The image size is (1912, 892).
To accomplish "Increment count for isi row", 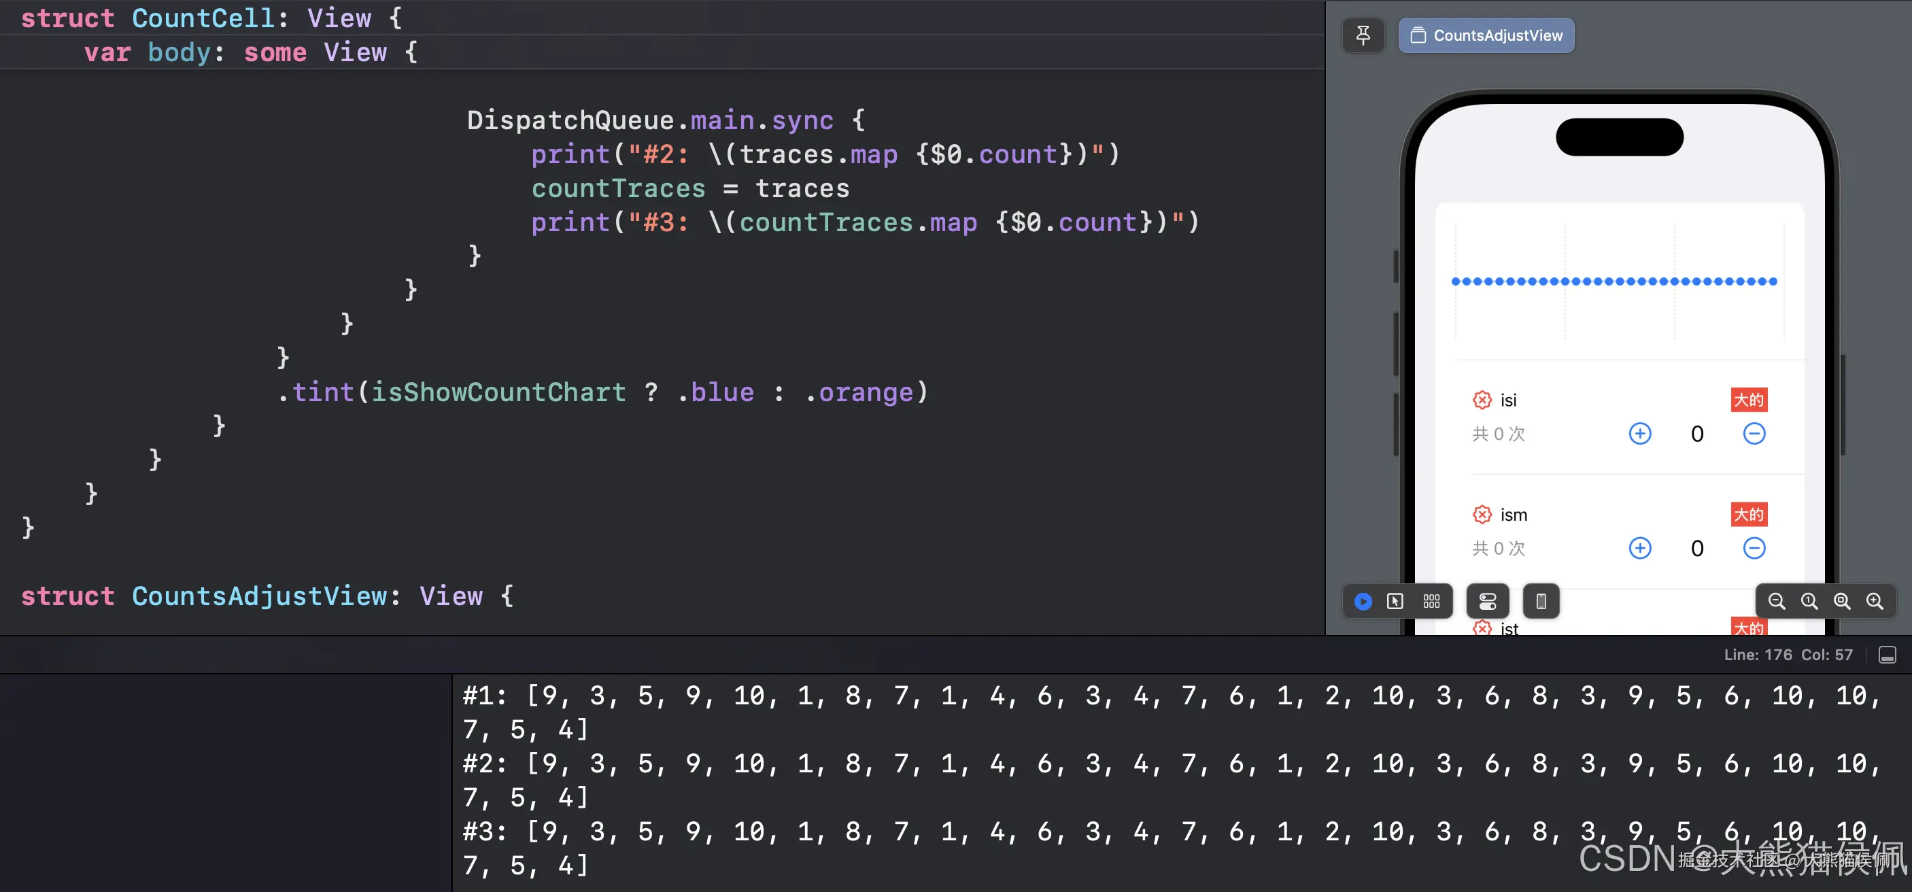I will [1639, 433].
